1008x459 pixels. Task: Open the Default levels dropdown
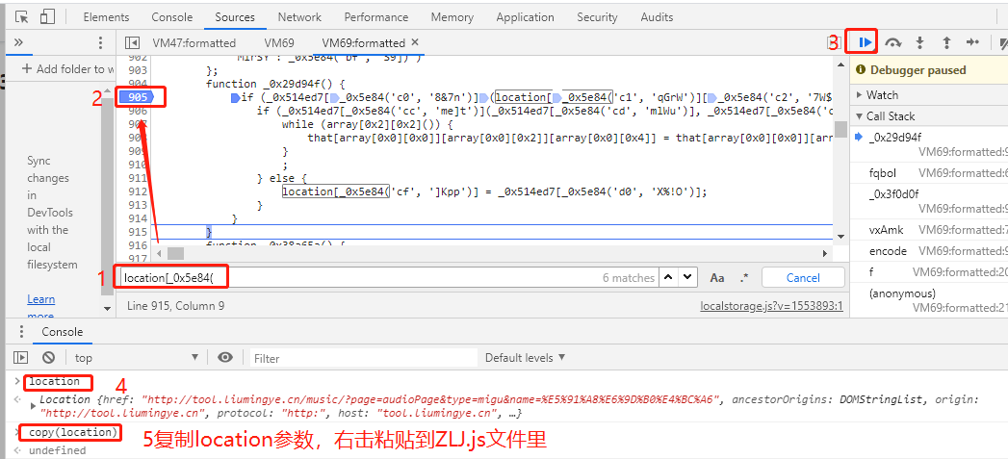click(526, 357)
